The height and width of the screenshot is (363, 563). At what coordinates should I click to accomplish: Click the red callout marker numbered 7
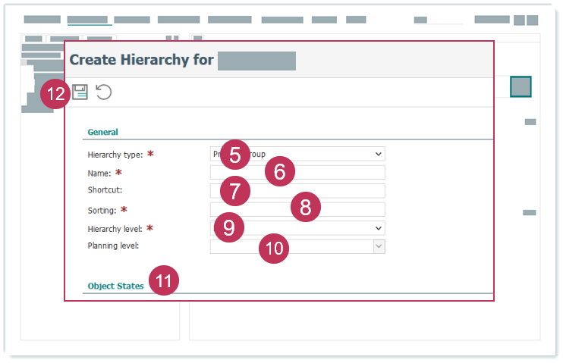235,191
